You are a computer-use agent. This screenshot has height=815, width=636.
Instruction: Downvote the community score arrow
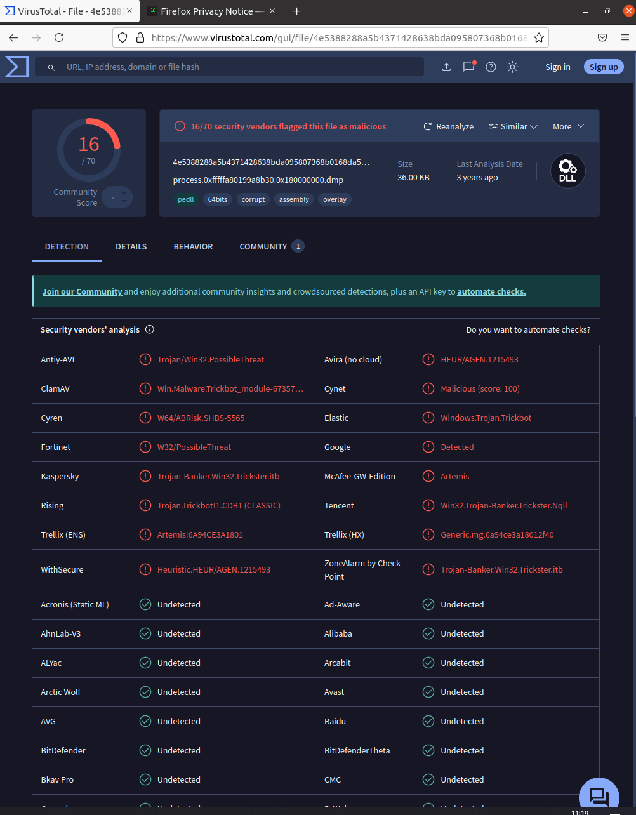(x=124, y=202)
